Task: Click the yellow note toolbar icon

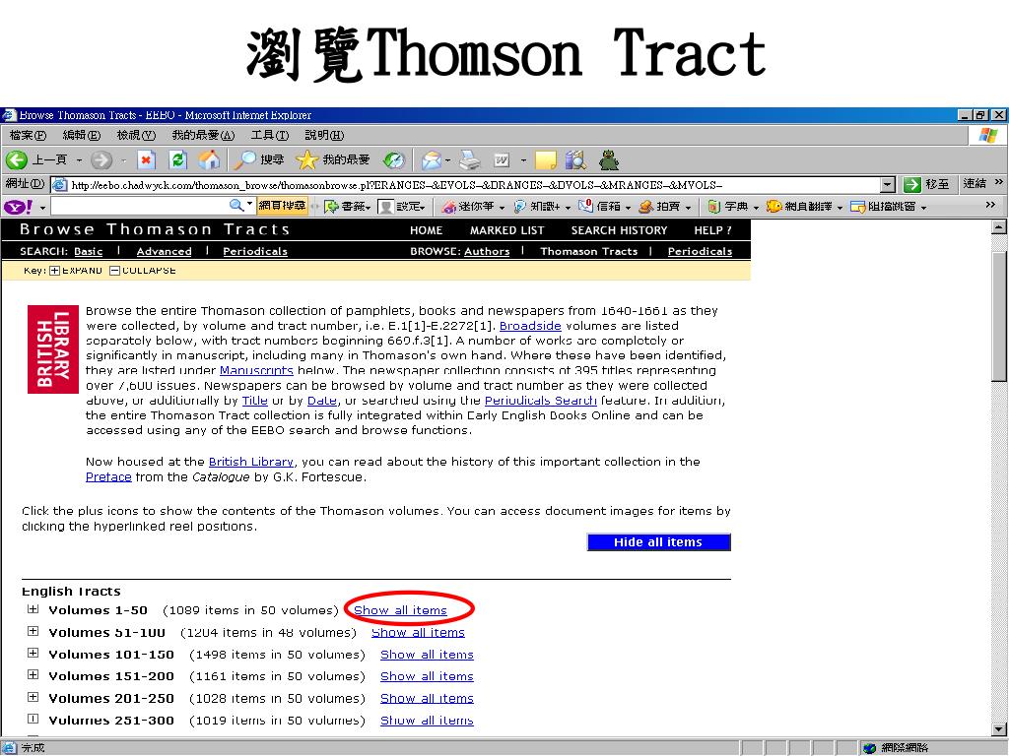Action: 546,160
